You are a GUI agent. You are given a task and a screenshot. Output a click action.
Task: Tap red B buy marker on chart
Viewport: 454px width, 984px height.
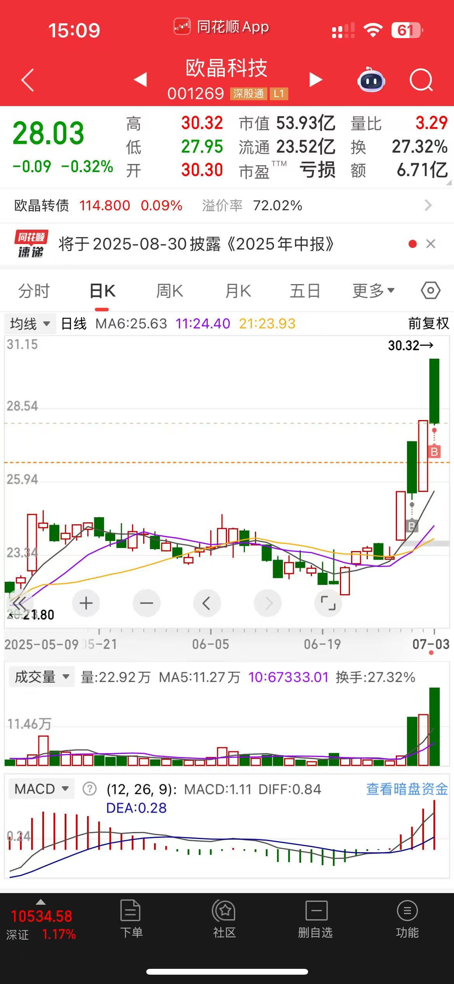click(434, 452)
